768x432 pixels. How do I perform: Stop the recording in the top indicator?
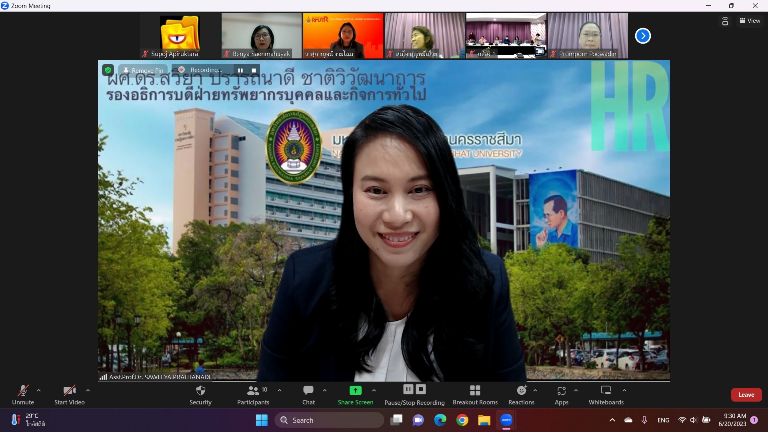254,70
